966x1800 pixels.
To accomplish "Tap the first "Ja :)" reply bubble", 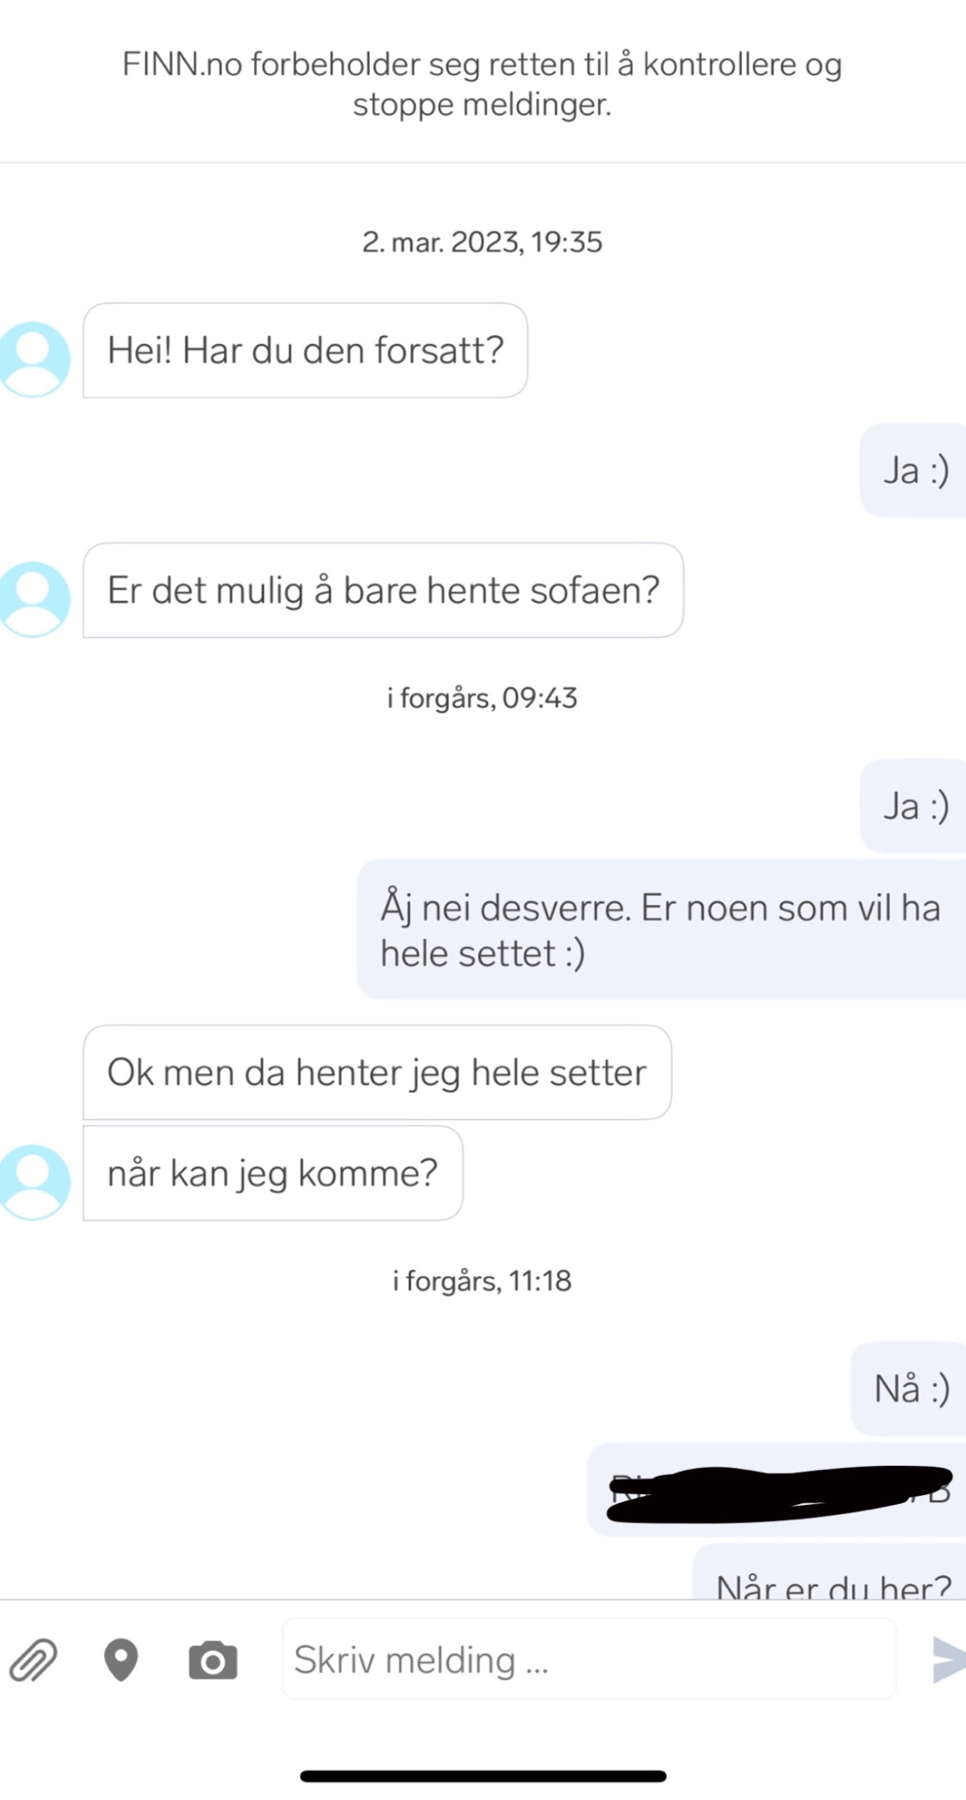I will (x=915, y=471).
